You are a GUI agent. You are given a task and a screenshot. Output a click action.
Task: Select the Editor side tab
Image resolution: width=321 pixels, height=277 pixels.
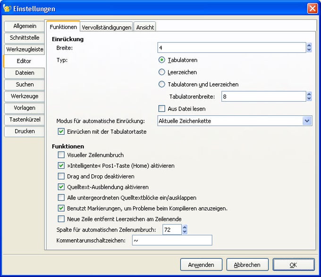24,61
